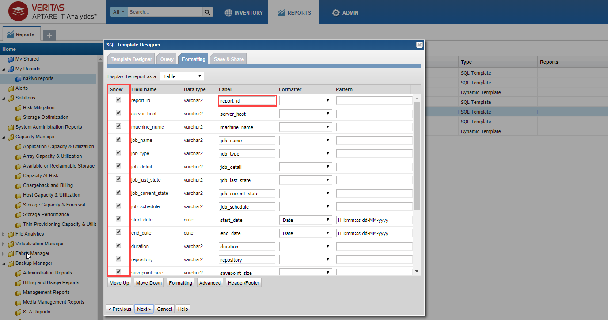Click the field list vertical scrollbar

coord(417,155)
